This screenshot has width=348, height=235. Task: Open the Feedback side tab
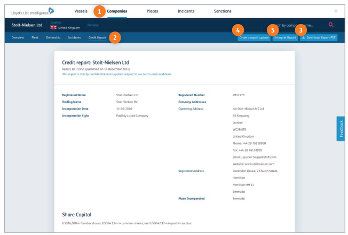pyautogui.click(x=341, y=129)
